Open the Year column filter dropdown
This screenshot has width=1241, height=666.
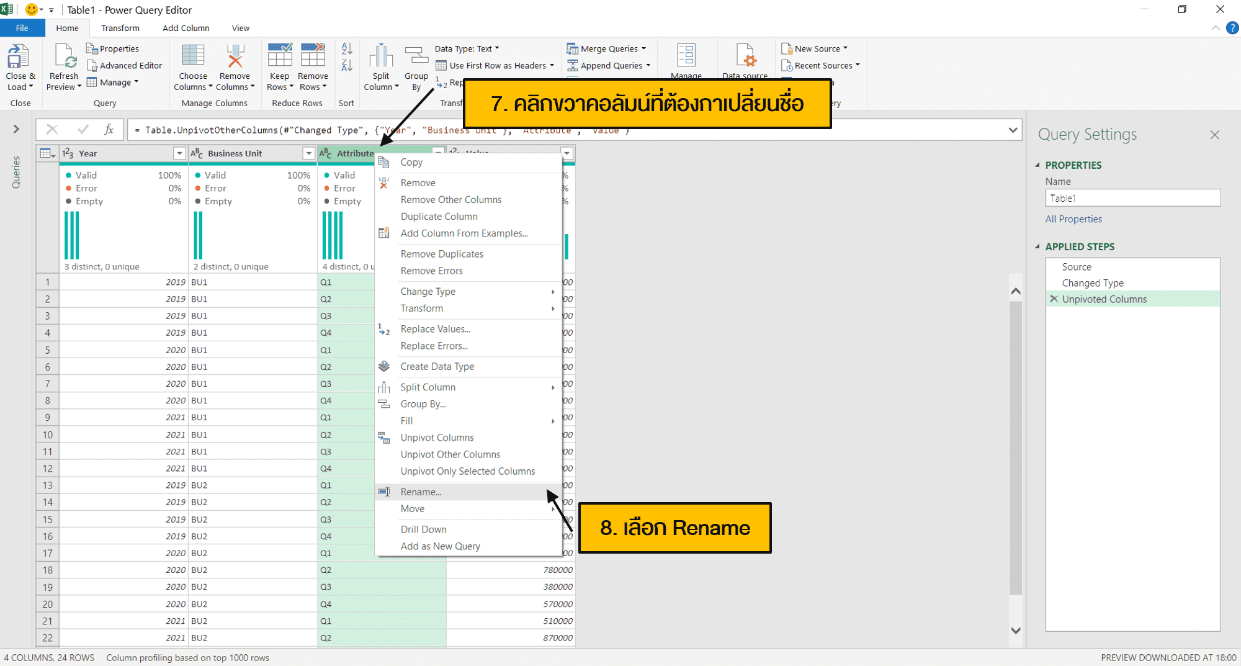tap(179, 153)
